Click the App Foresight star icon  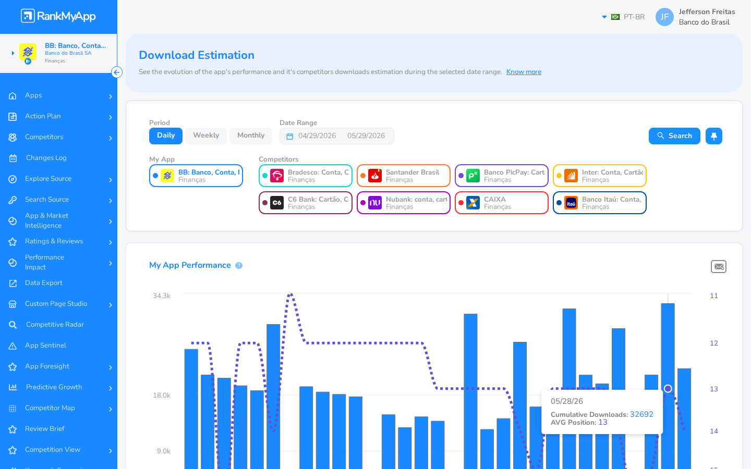coord(13,367)
